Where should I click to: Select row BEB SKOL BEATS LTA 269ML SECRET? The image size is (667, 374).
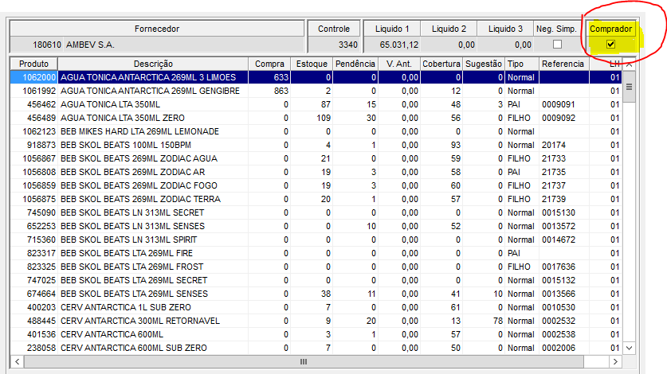click(x=316, y=280)
